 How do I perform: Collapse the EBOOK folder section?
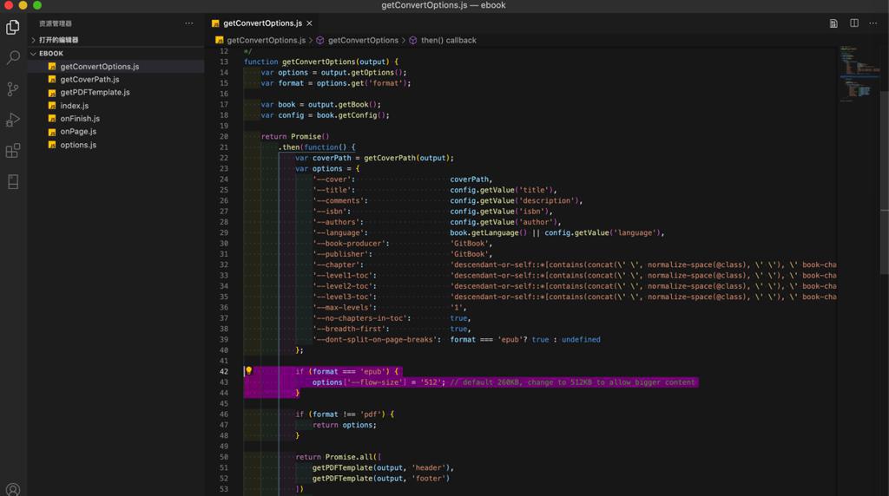(116, 53)
